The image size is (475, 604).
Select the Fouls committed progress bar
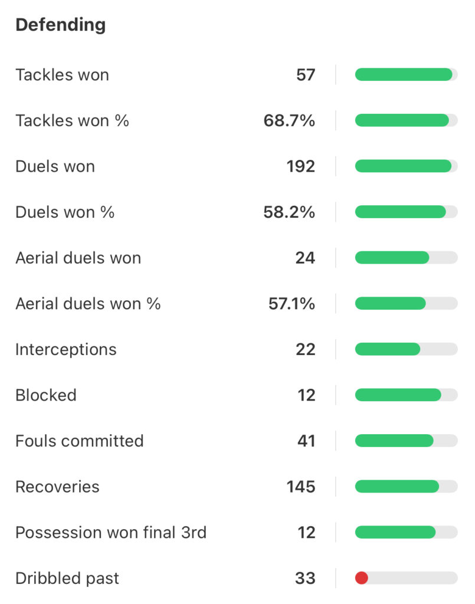(x=406, y=441)
